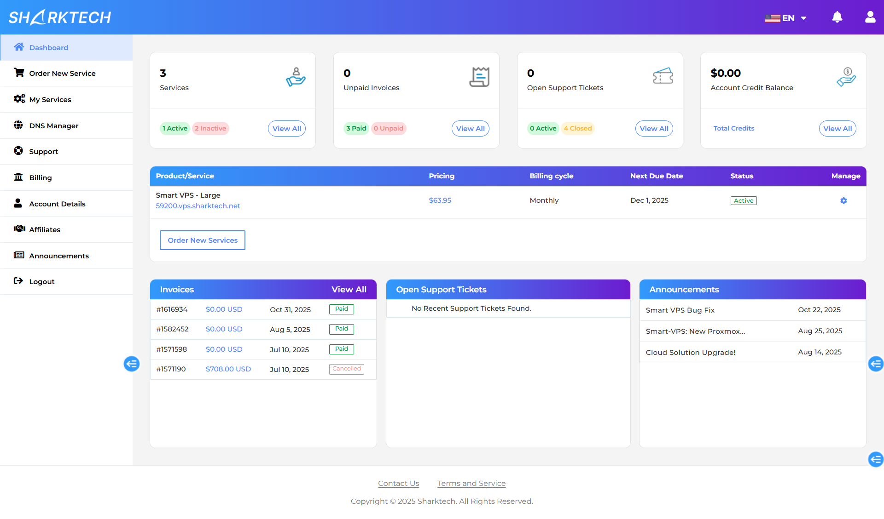This screenshot has height=519, width=884.
Task: Open notifications bell icon
Action: coord(837,17)
